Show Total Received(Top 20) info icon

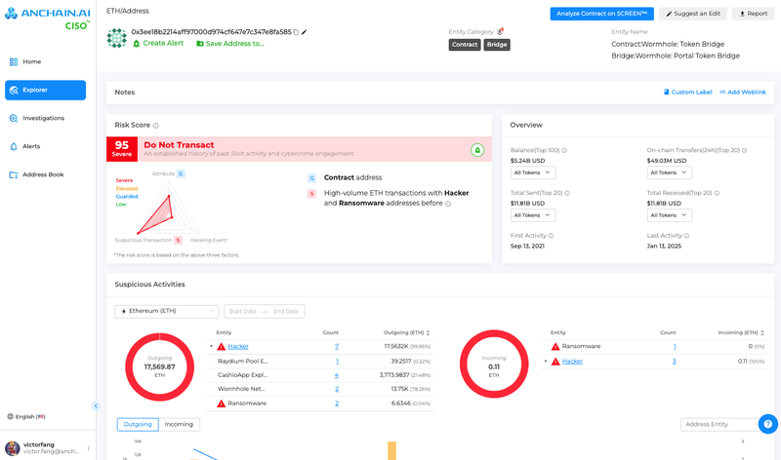[x=717, y=193]
